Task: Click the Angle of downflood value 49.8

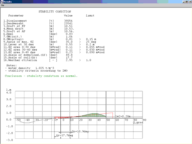Action: click(x=69, y=55)
